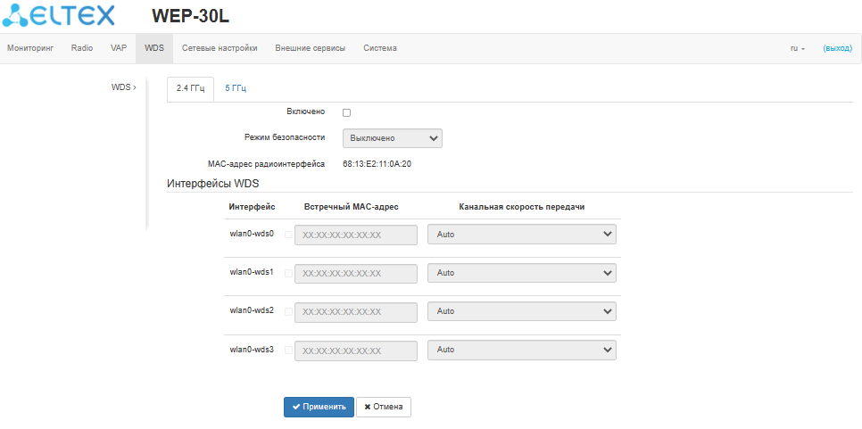This screenshot has width=862, height=429.
Task: Toggle the wlan0-wds2 interface checkbox
Action: [288, 312]
